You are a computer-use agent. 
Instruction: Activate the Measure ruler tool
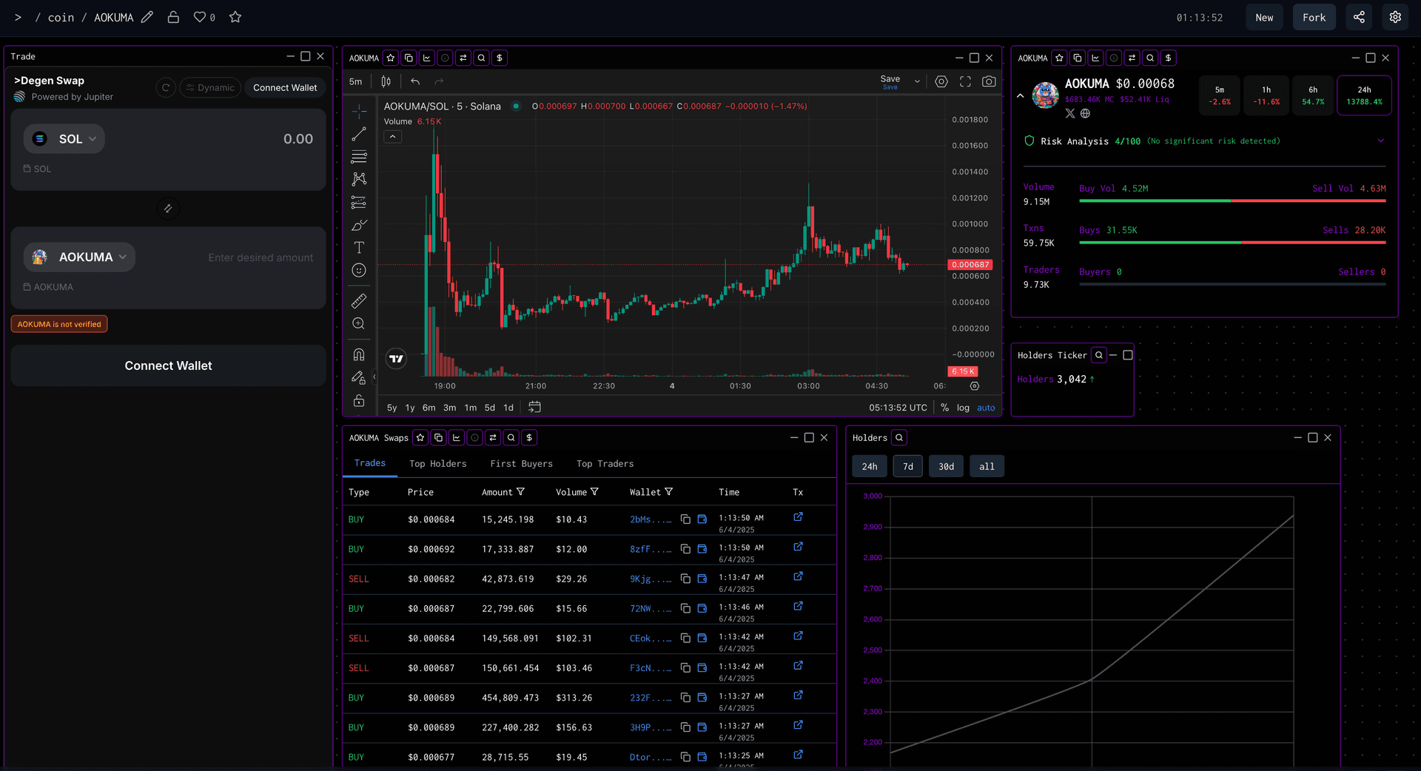[359, 300]
